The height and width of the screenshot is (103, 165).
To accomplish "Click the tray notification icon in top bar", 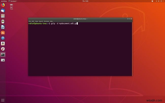I will click(152, 1).
